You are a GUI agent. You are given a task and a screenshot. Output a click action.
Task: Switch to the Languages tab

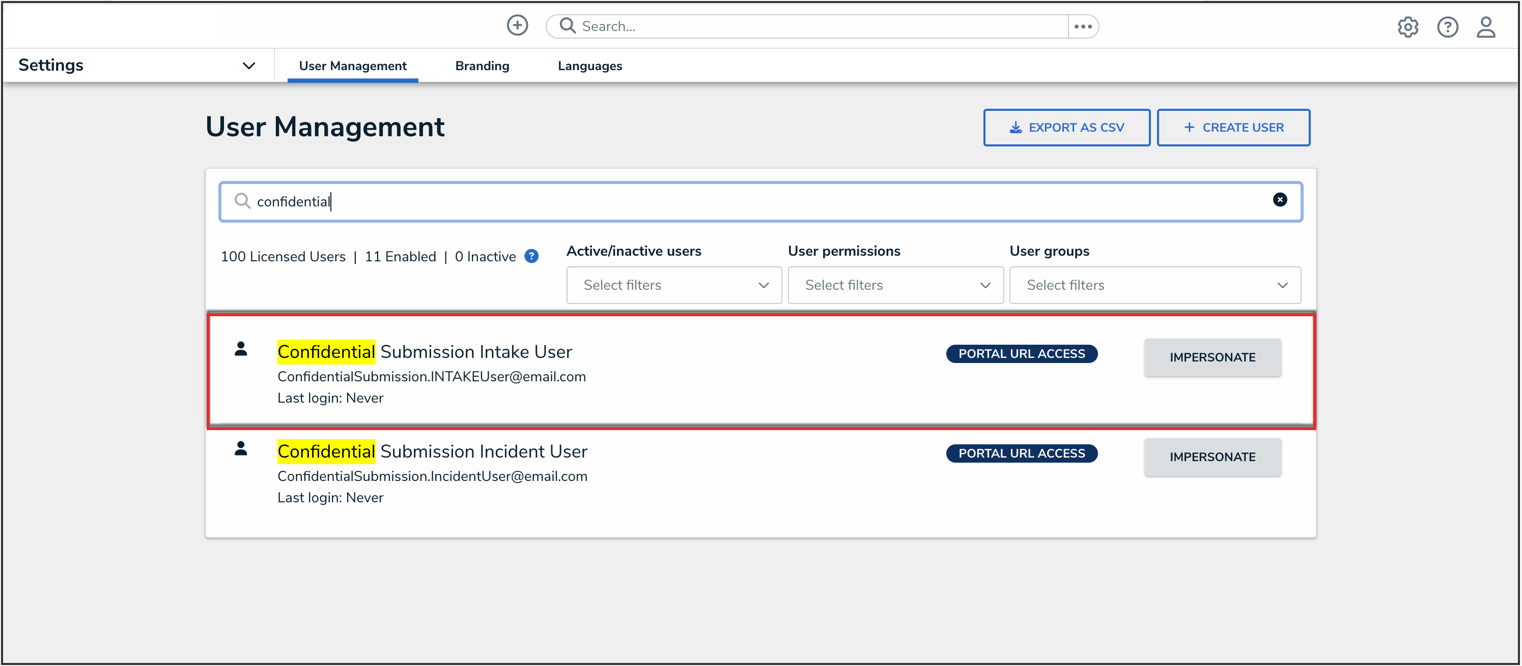pyautogui.click(x=589, y=66)
